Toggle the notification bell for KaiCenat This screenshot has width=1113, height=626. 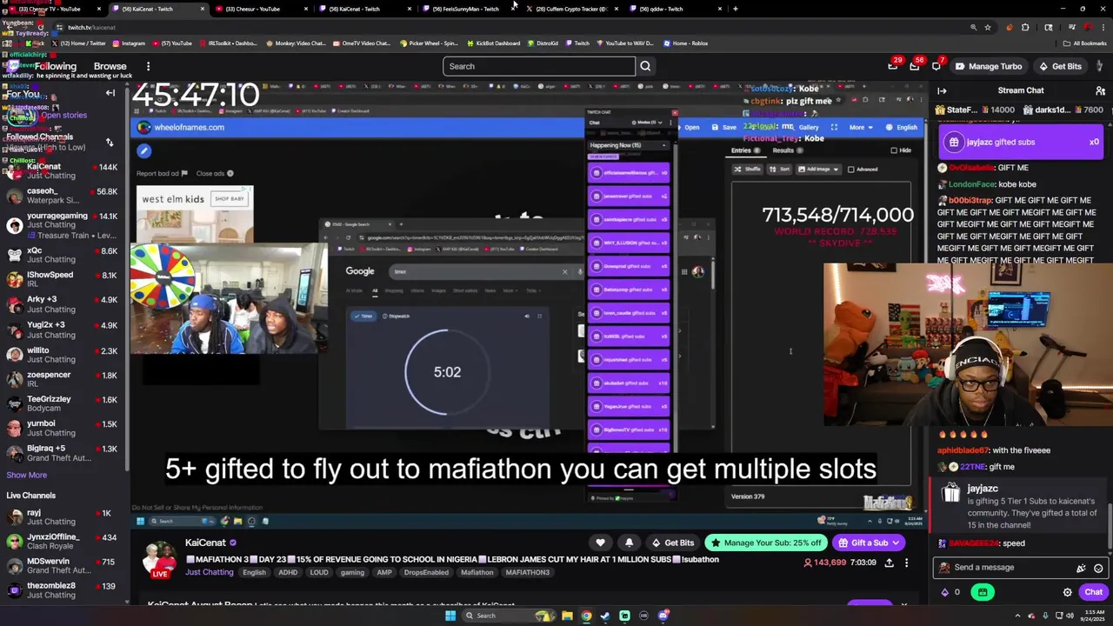click(x=629, y=543)
